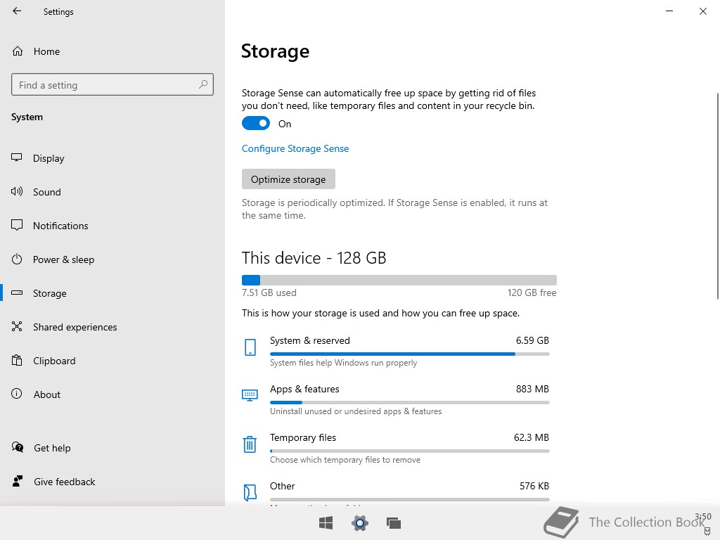Click the System section heading in sidebar
This screenshot has height=540, width=720.
(x=27, y=117)
